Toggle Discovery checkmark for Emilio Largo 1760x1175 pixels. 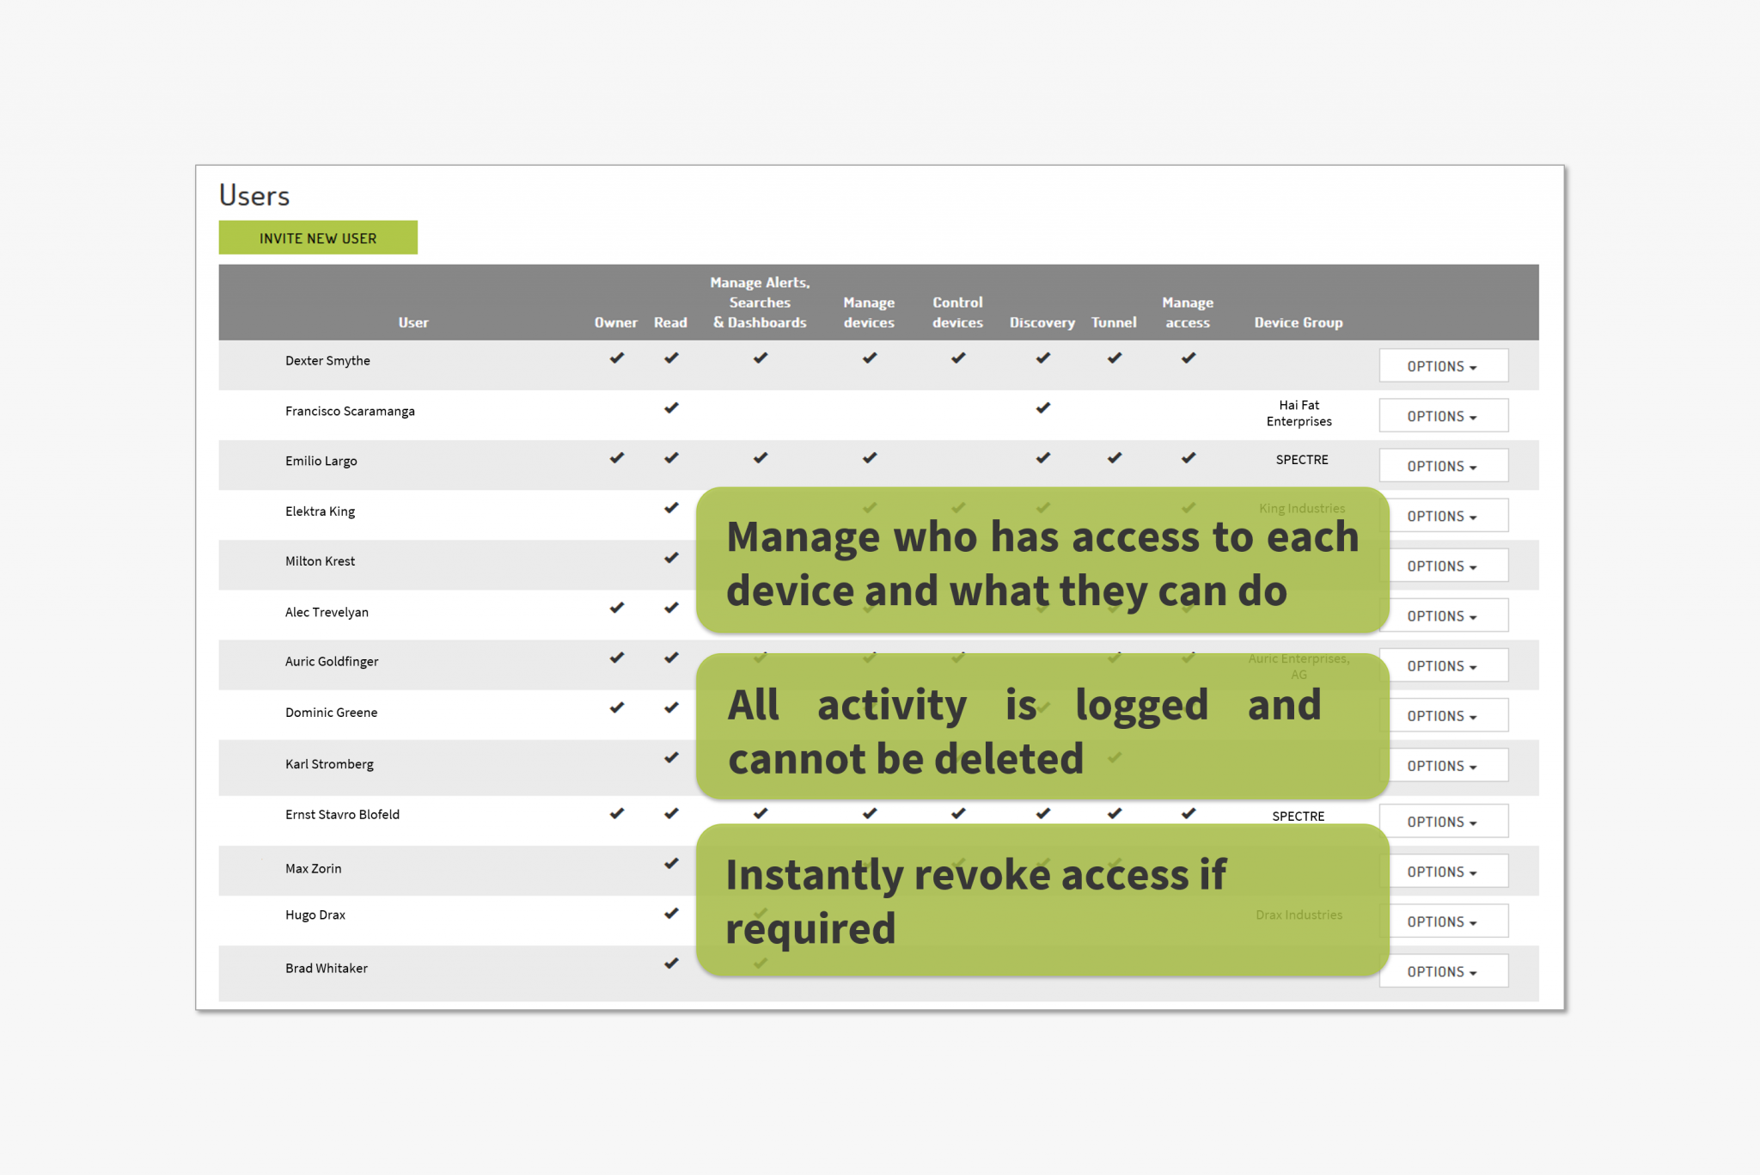[x=1043, y=457]
